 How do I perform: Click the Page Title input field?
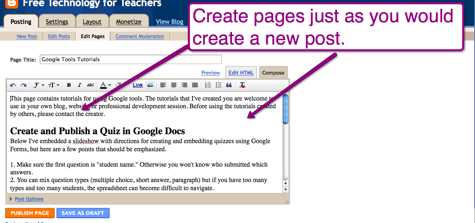[x=131, y=60]
